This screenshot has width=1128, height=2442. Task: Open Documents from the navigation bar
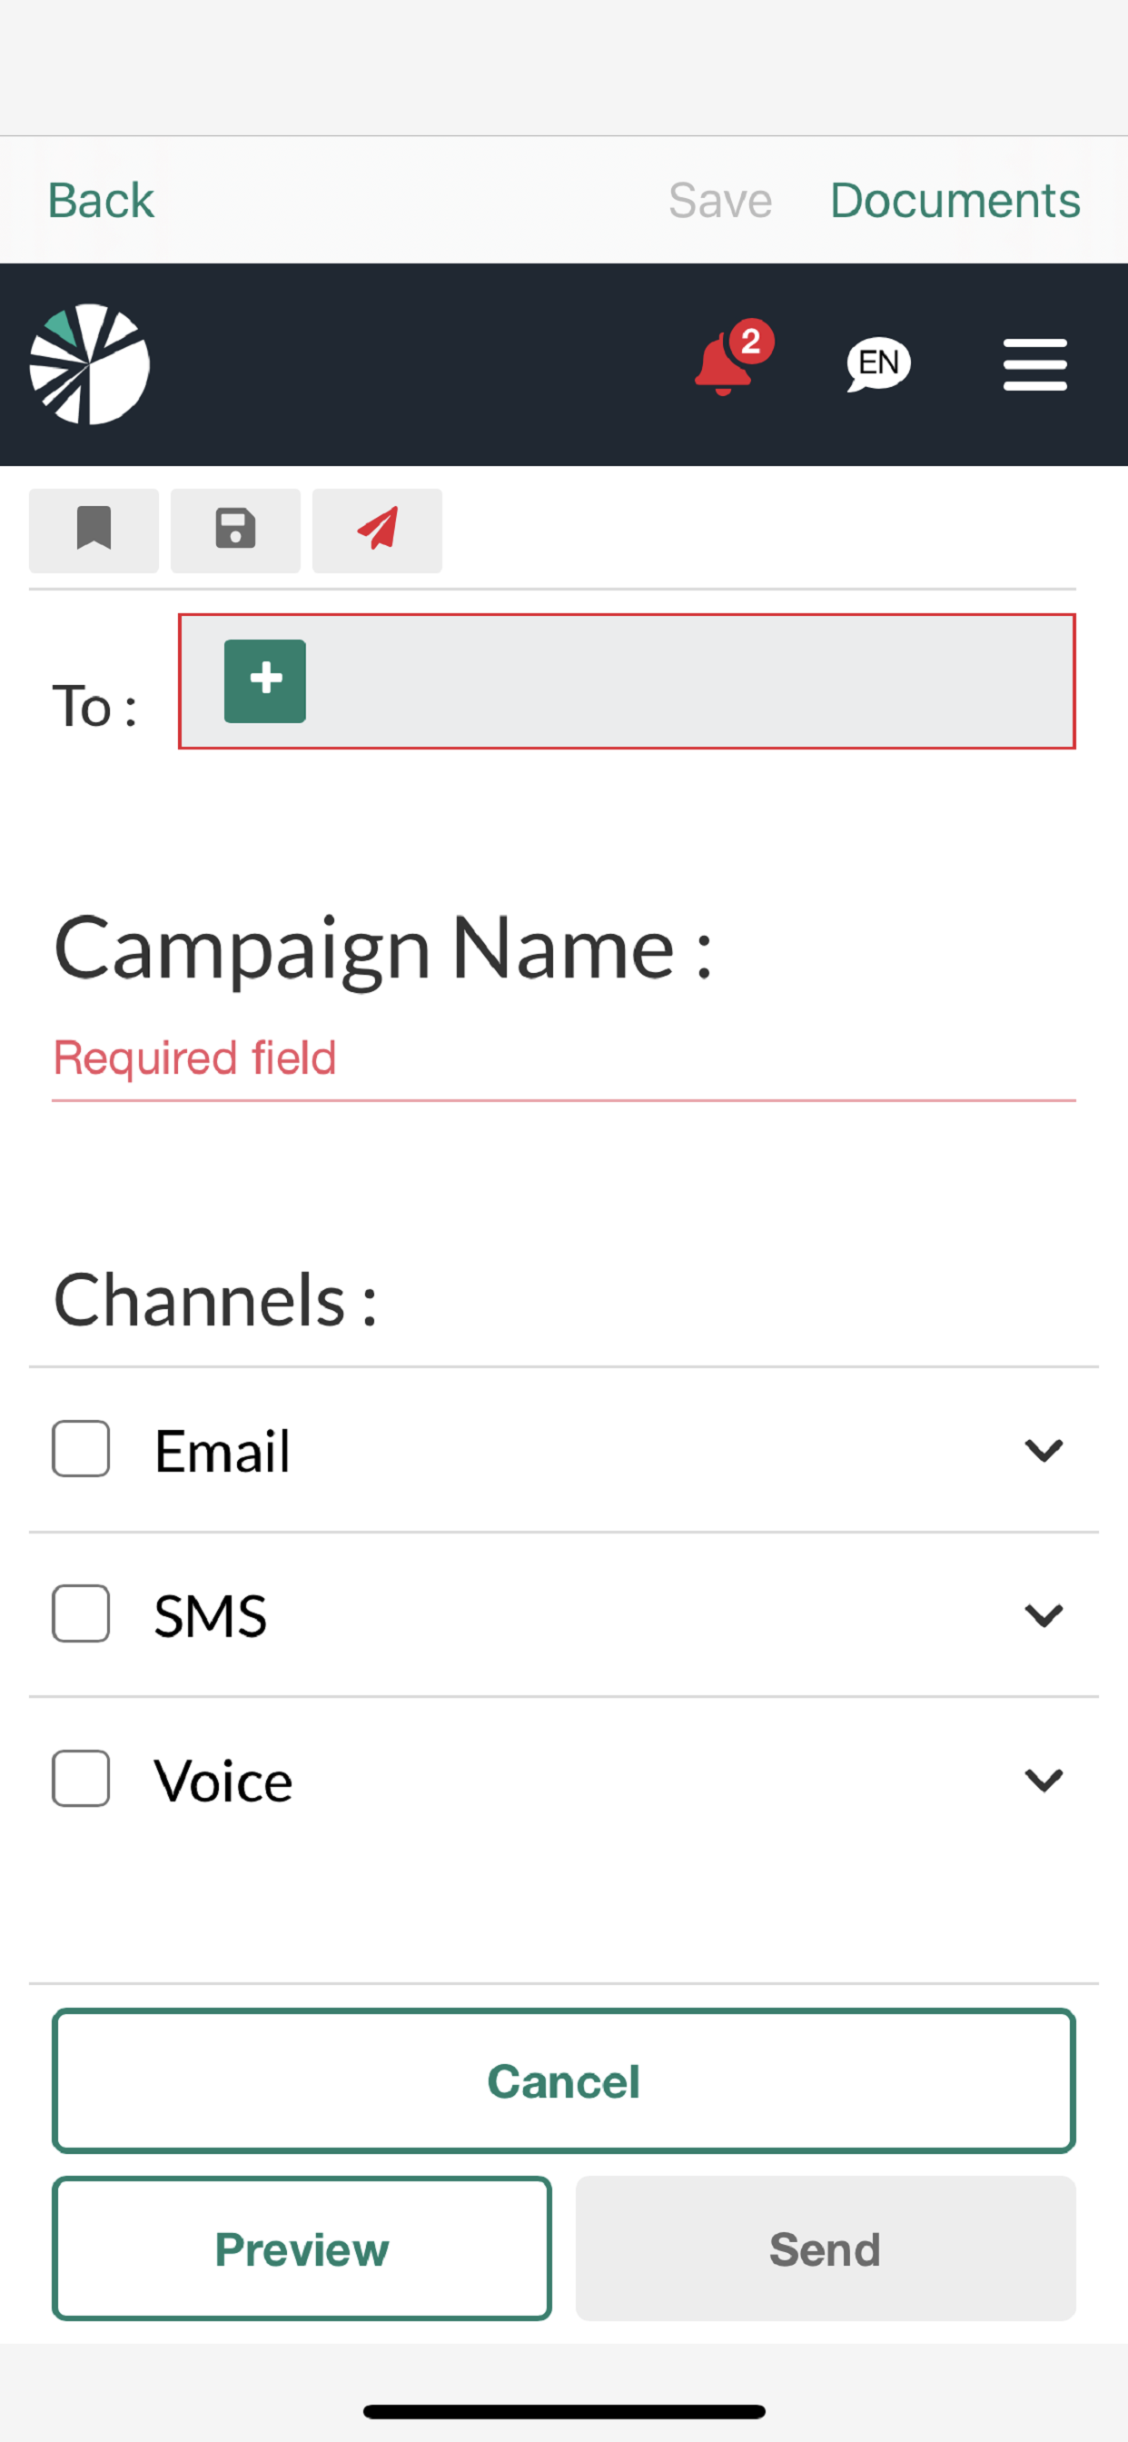tap(955, 200)
